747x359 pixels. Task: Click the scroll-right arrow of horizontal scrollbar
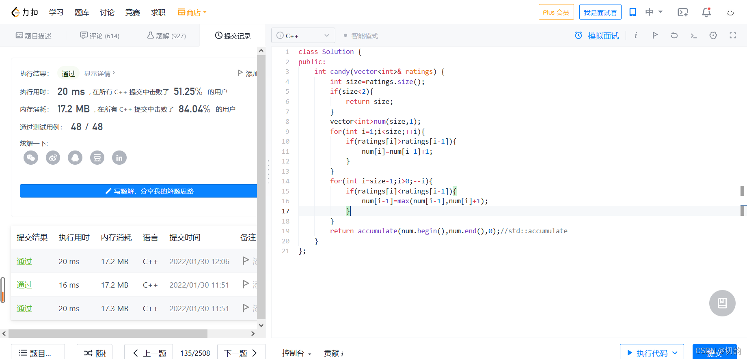pyautogui.click(x=253, y=333)
